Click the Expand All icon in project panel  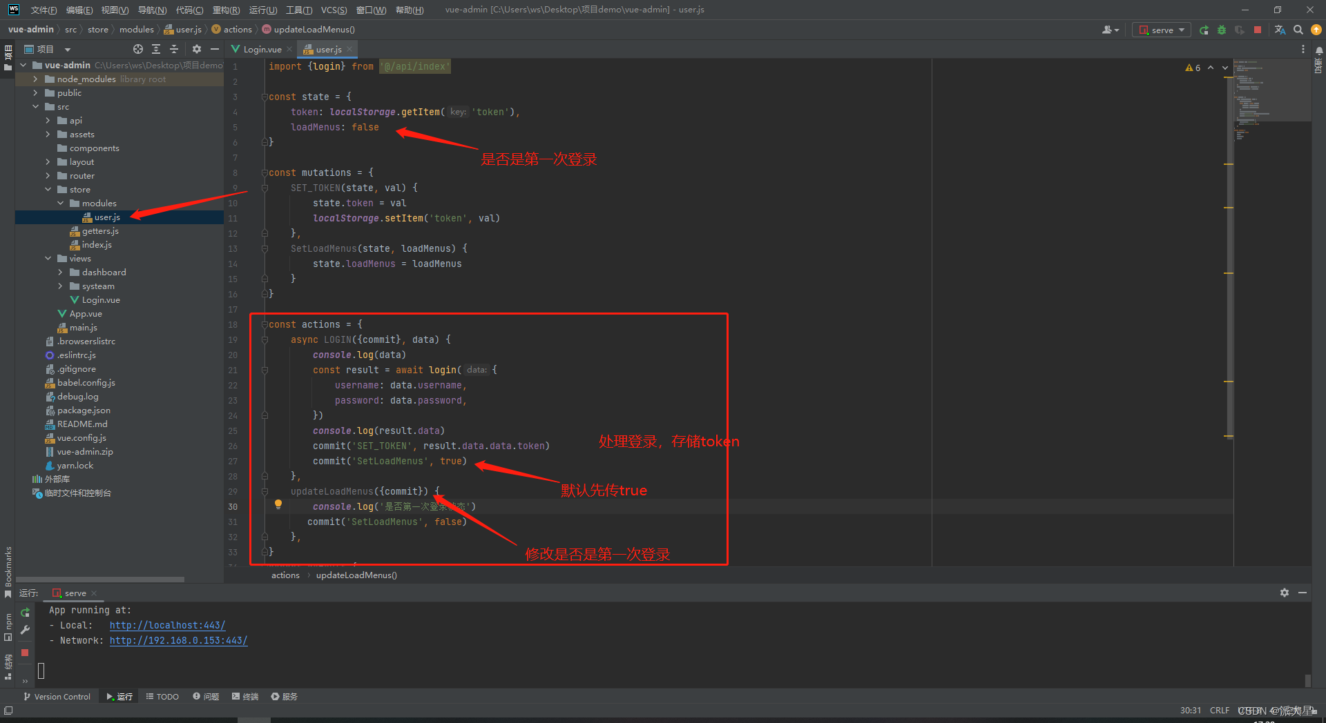point(156,49)
